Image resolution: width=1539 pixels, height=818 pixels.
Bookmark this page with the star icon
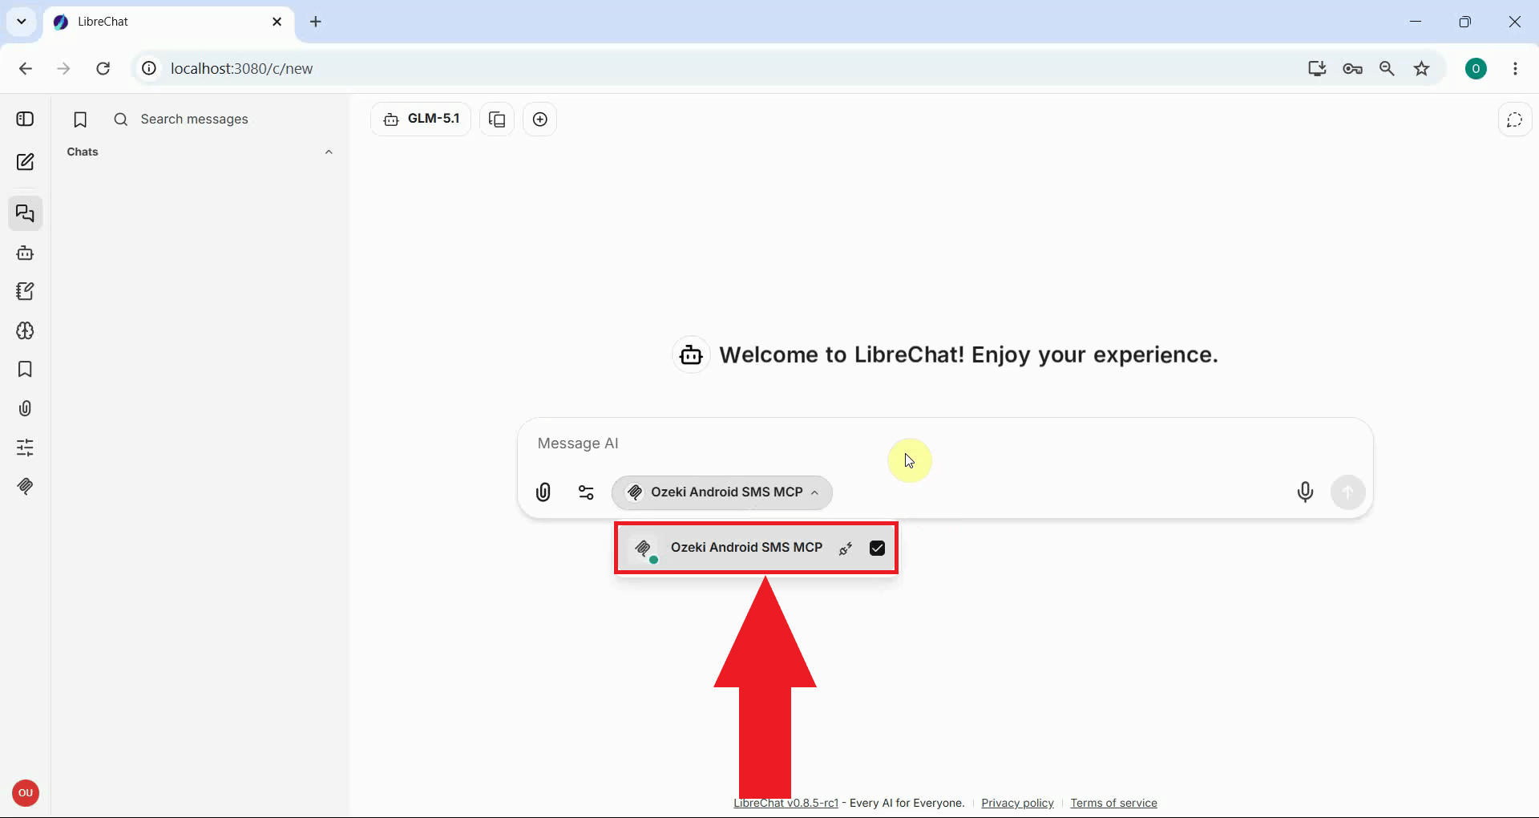click(x=1422, y=69)
